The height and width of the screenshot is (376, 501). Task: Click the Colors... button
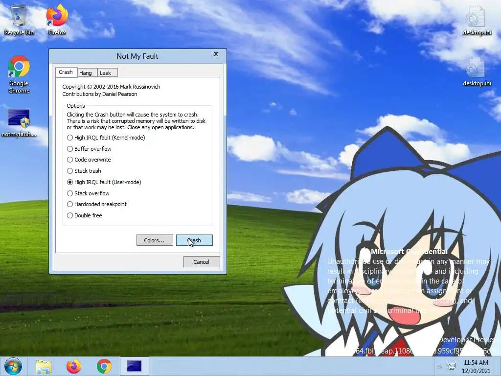tap(155, 240)
